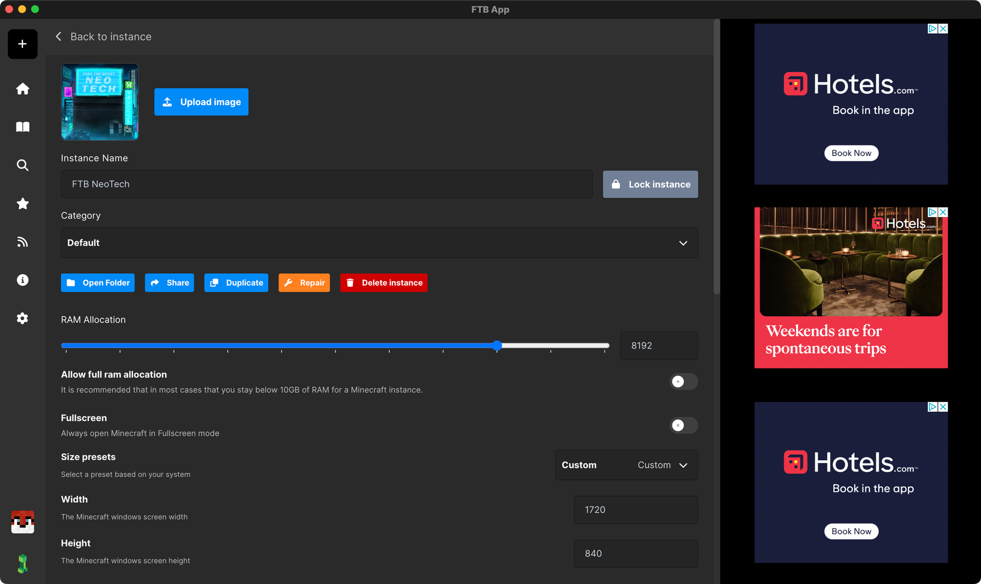Click the Open Folder button

coord(98,283)
